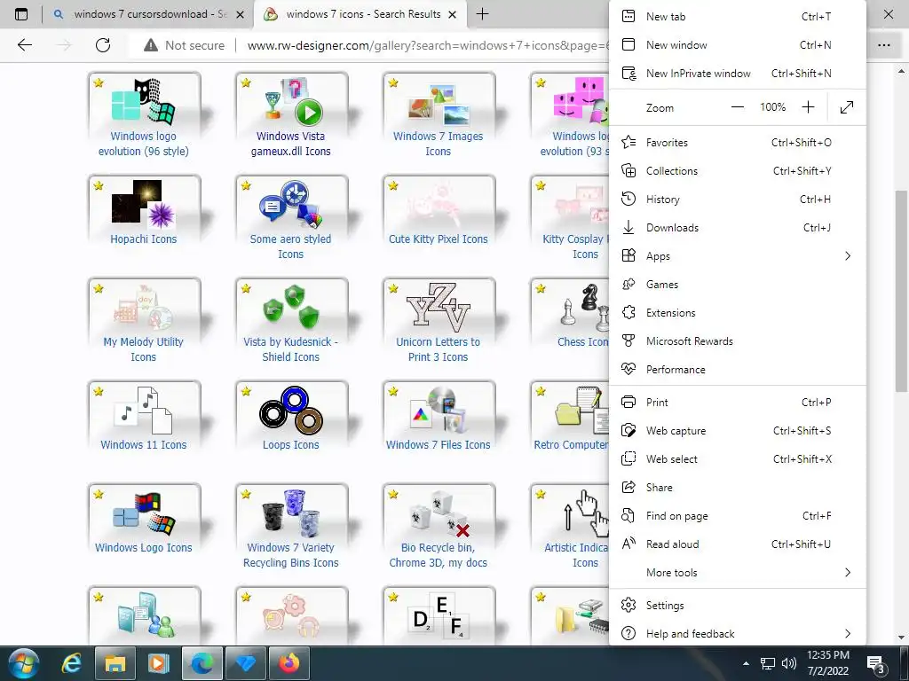
Task: Click the Performance heartbeat icon
Action: coord(628,370)
